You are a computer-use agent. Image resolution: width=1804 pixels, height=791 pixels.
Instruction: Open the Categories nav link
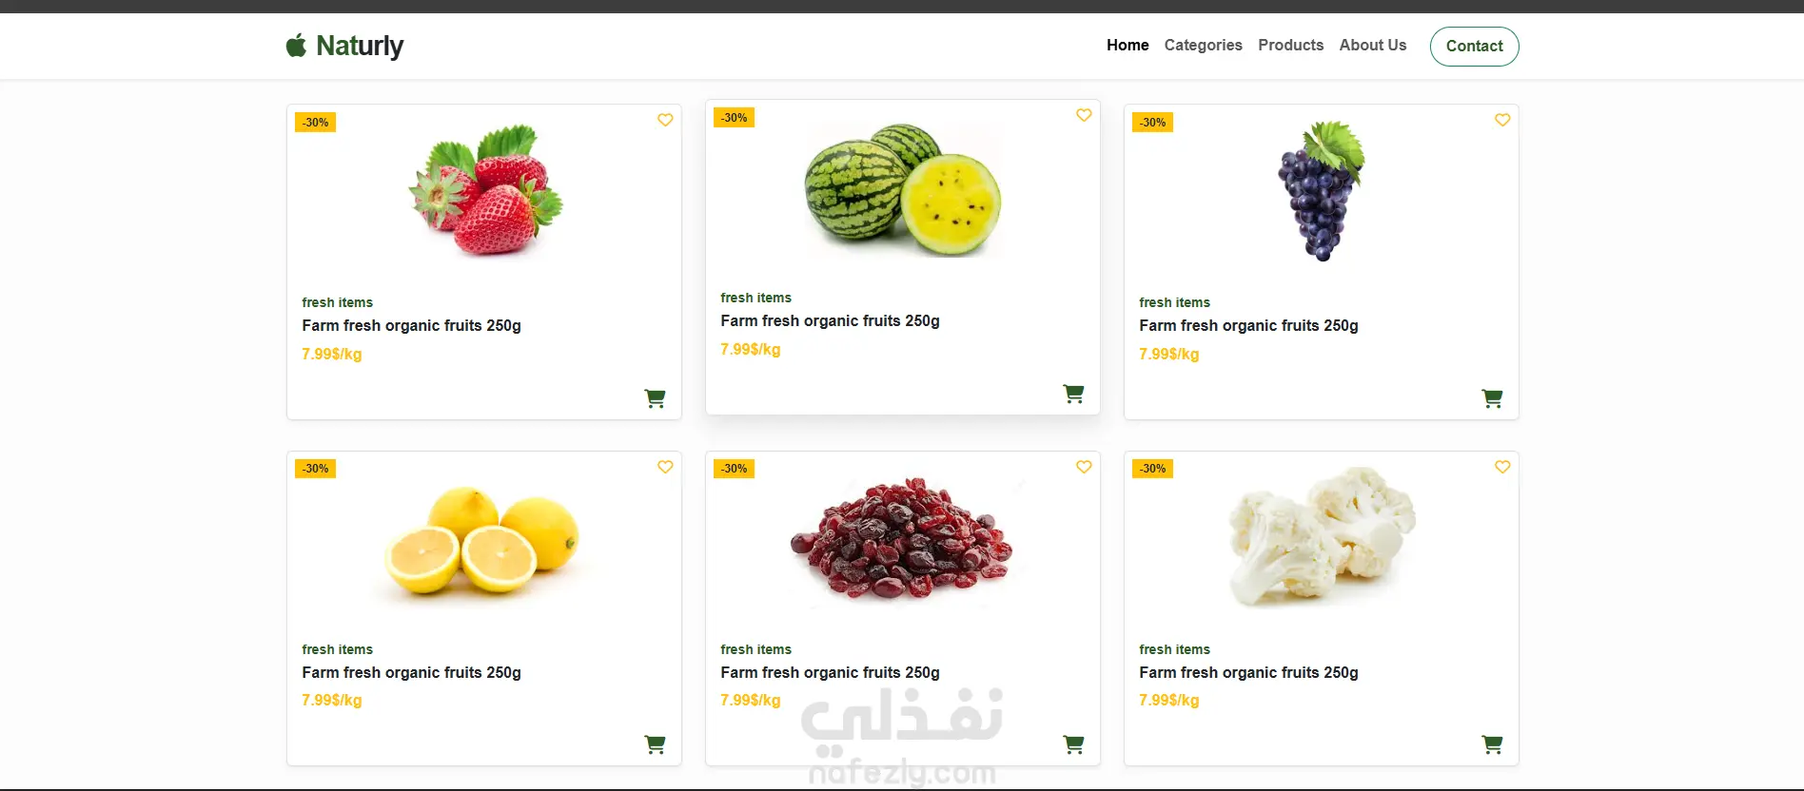click(1203, 46)
